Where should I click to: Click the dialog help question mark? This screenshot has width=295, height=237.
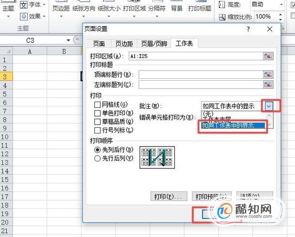[248, 29]
